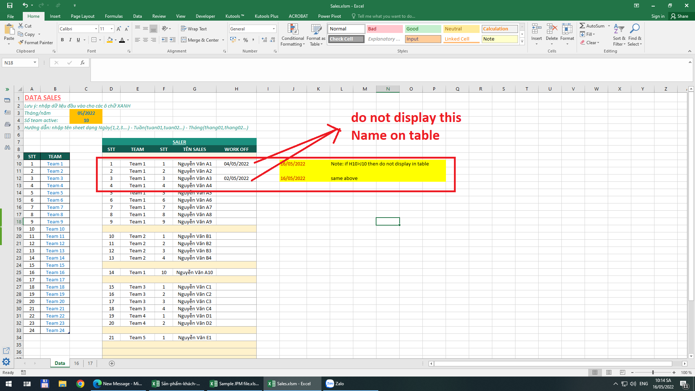Open the Formulas ribbon tab
695x391 pixels.
point(114,16)
